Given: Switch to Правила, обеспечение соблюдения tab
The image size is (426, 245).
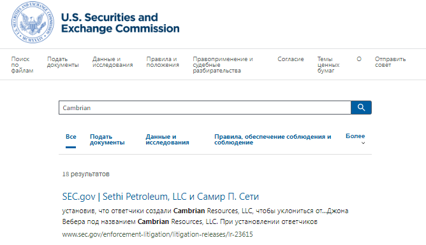Looking at the screenshot, I should click(273, 139).
